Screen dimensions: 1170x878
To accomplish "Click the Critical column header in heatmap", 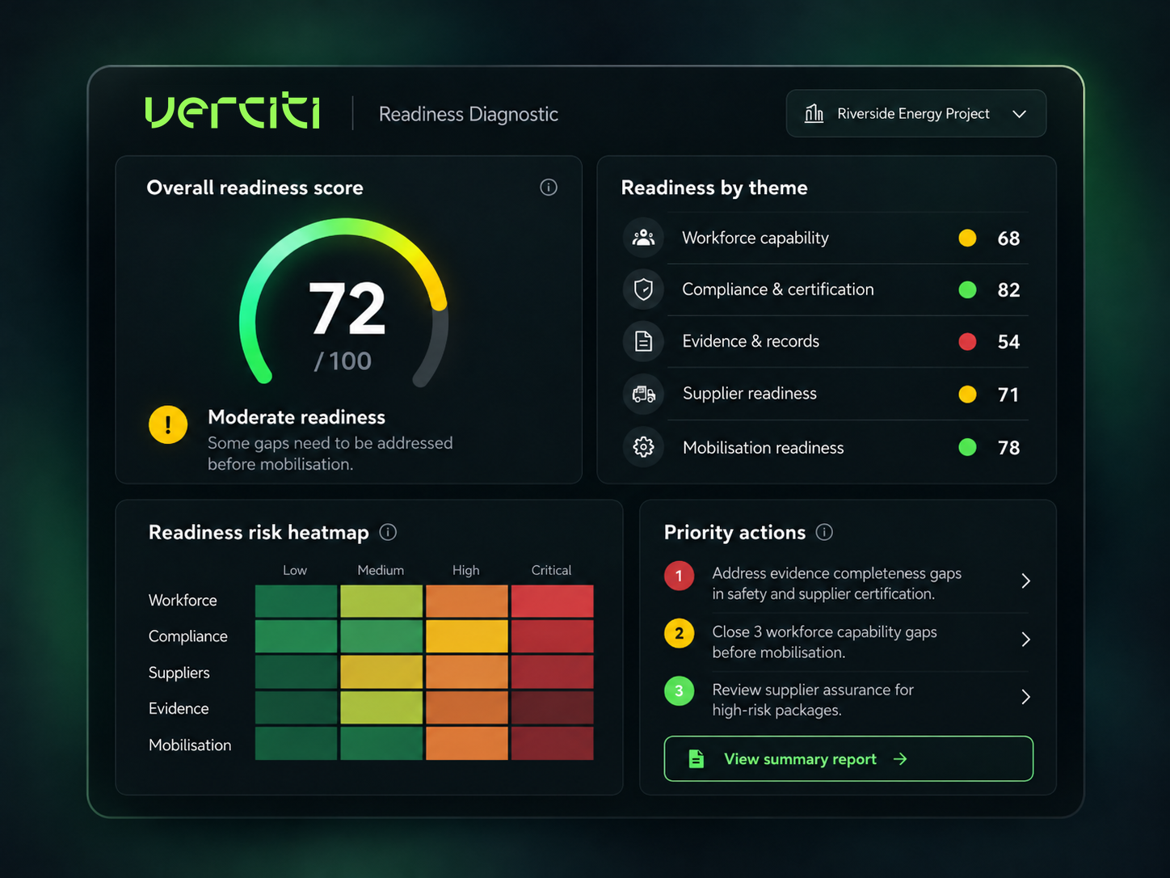I will click(551, 570).
